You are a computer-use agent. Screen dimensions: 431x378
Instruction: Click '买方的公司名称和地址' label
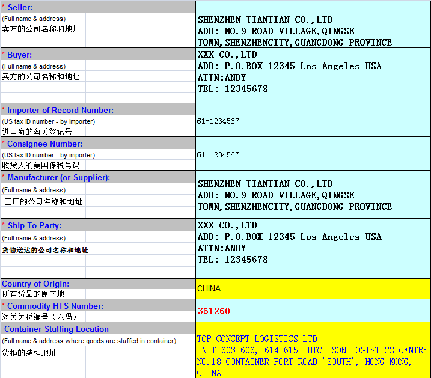tap(41, 76)
